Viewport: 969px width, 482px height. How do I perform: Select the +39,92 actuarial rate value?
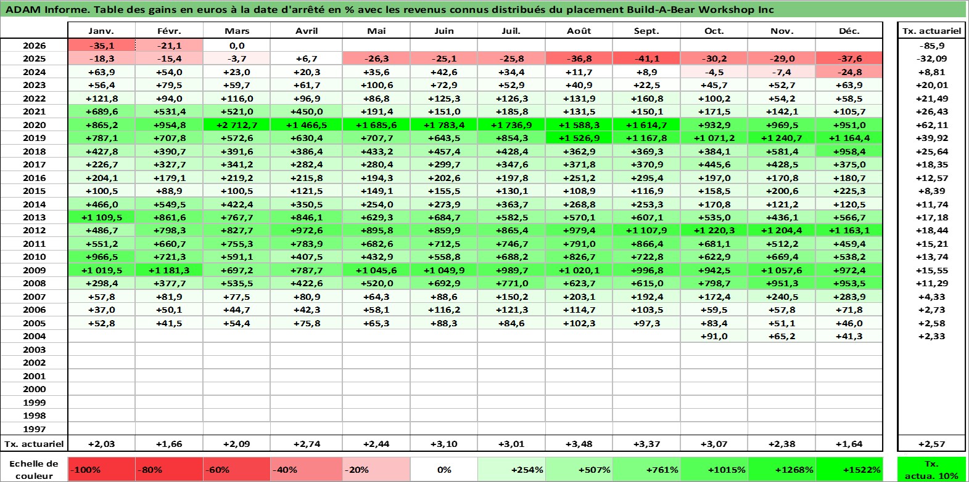931,138
